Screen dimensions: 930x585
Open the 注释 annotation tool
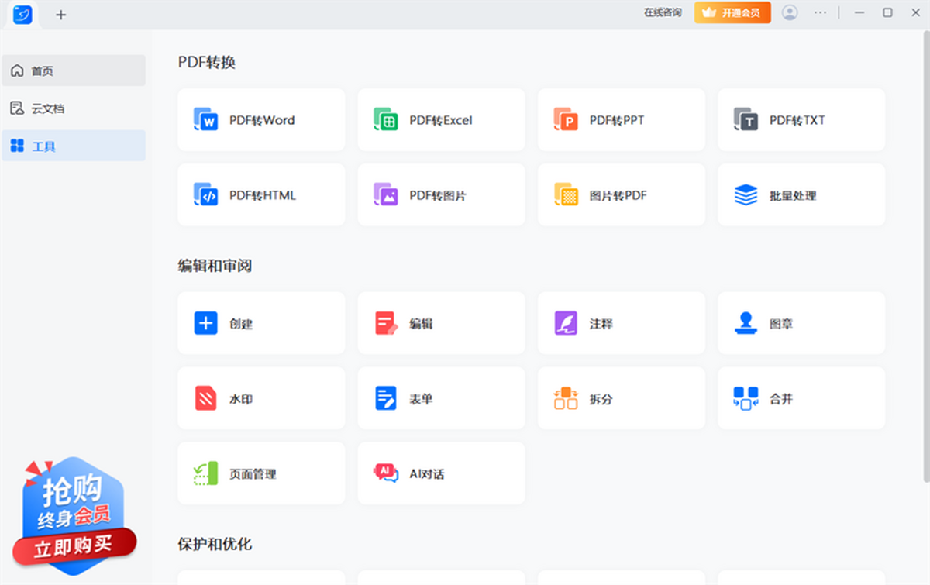[x=621, y=323]
